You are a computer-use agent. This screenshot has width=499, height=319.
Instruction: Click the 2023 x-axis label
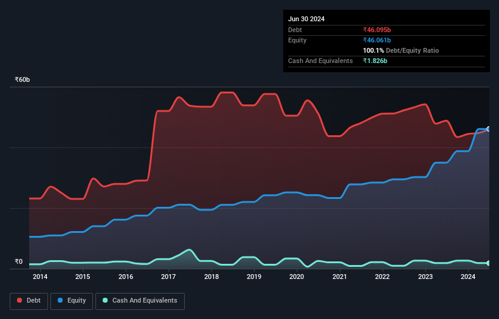(425, 277)
